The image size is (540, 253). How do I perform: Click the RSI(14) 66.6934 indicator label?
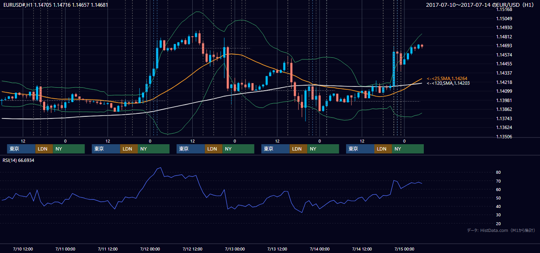(x=18, y=160)
